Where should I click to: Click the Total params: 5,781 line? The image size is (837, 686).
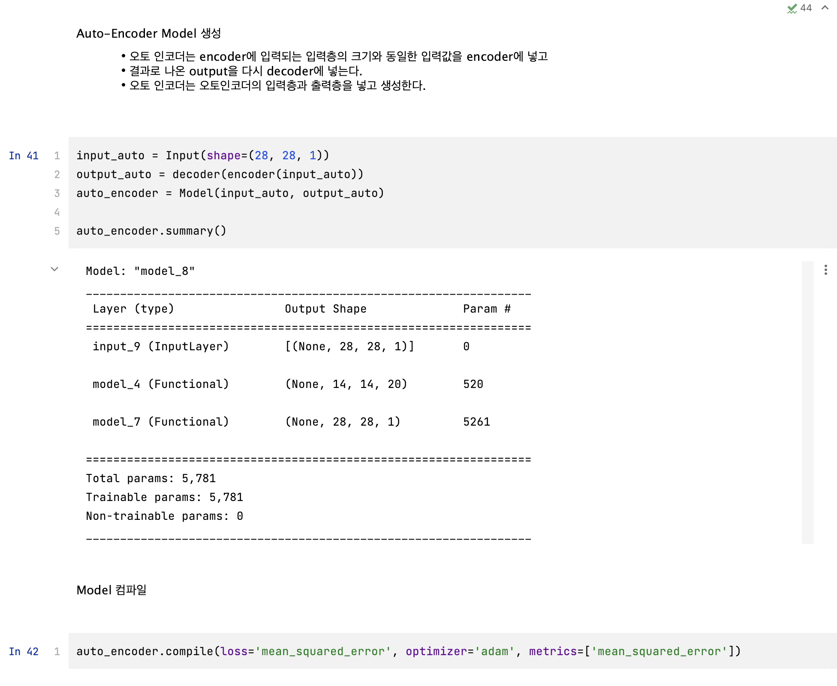click(151, 479)
